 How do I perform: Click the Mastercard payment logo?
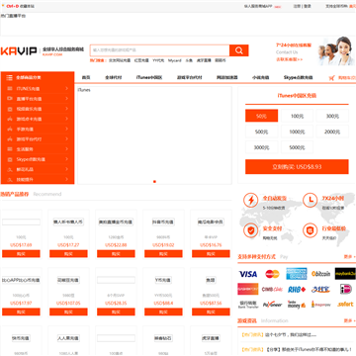[272, 274]
